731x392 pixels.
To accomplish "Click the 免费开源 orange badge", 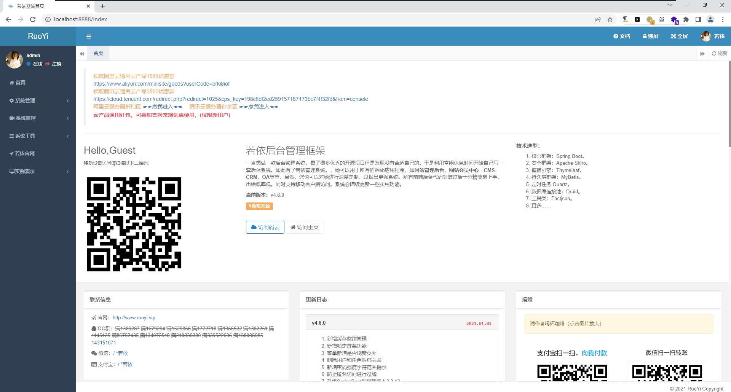I will [259, 206].
